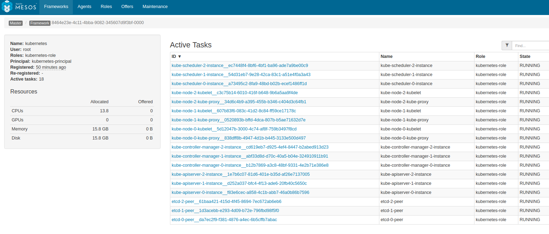
Task: Open kube-controller-manager-1-instance task ID link
Action: (250, 156)
